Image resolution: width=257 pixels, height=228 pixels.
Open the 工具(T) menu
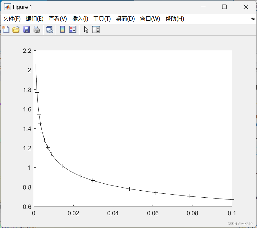(102, 19)
